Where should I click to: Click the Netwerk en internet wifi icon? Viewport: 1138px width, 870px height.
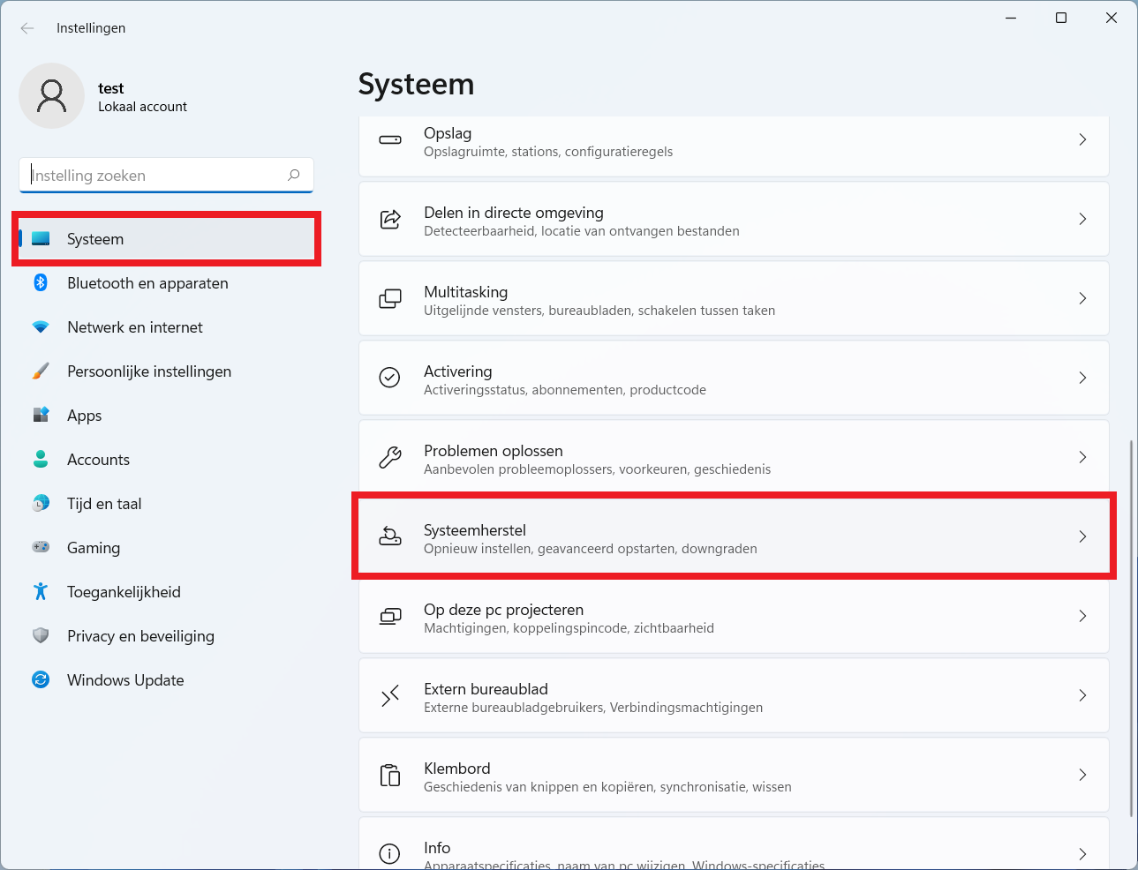pyautogui.click(x=41, y=326)
